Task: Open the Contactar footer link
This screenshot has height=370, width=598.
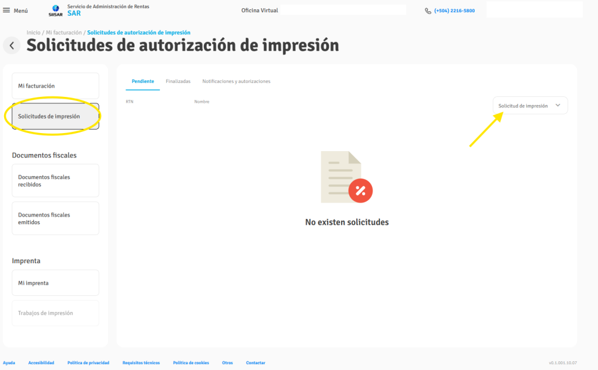Action: pos(256,363)
